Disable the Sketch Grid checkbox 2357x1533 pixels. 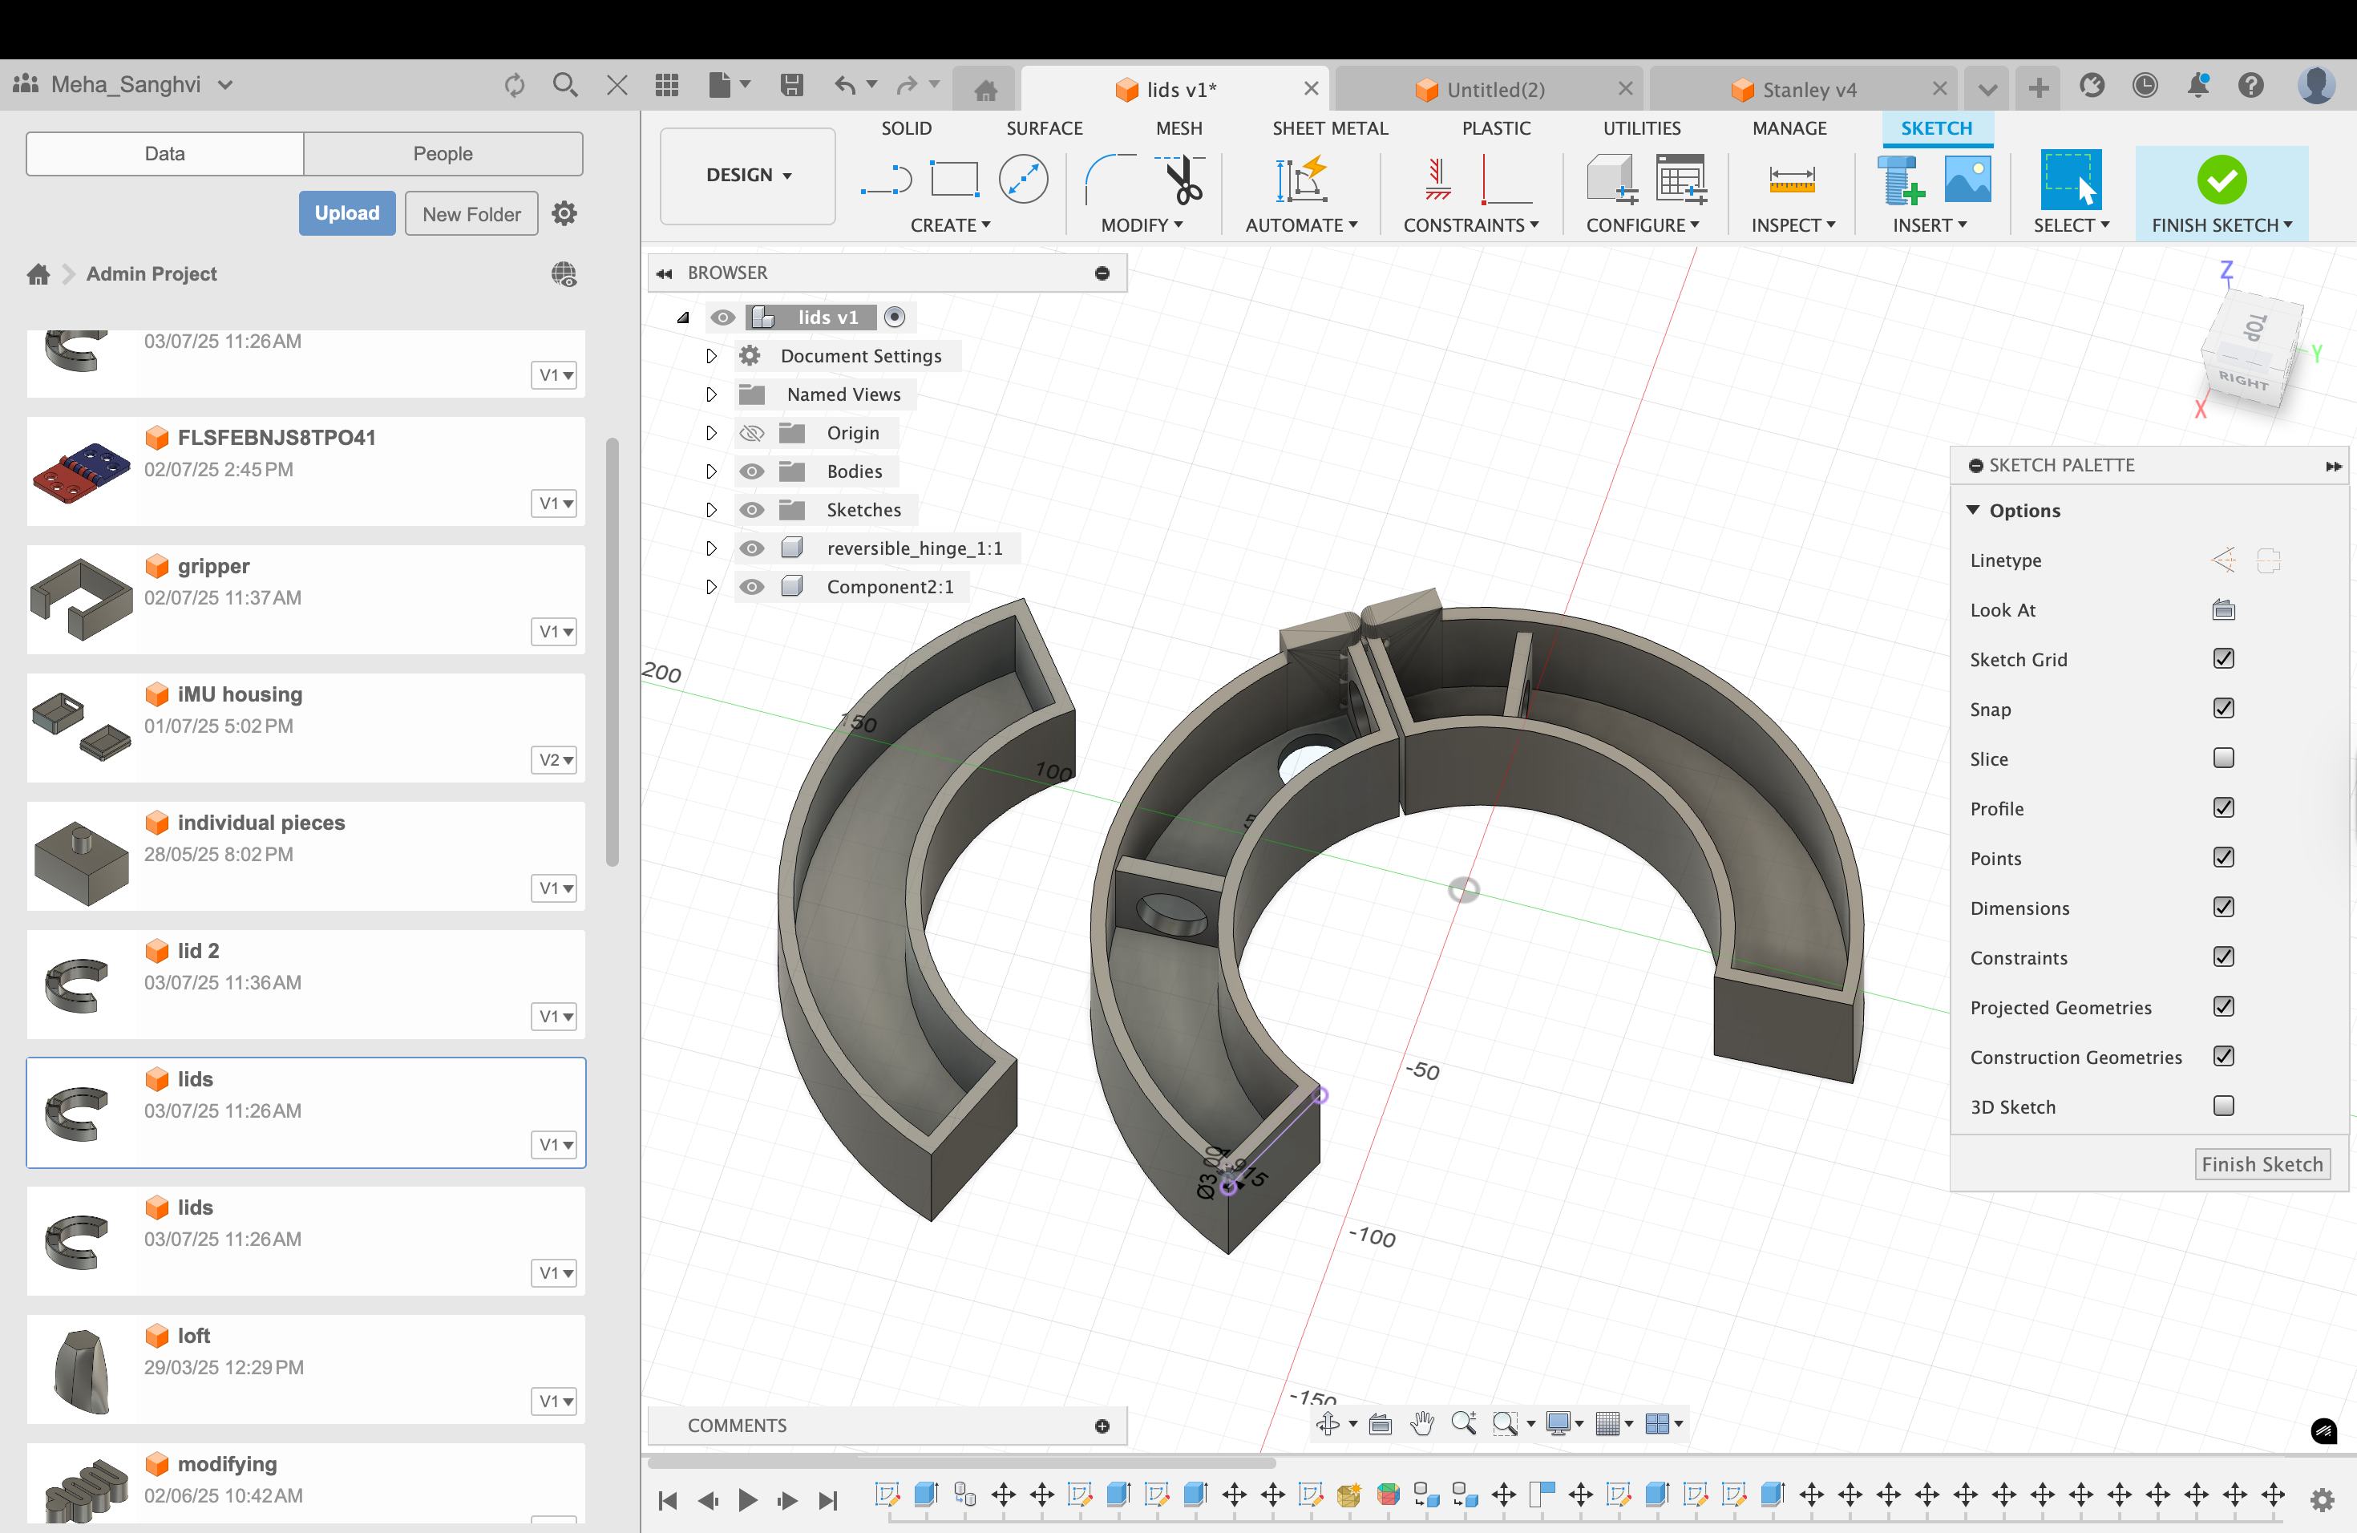tap(2222, 660)
